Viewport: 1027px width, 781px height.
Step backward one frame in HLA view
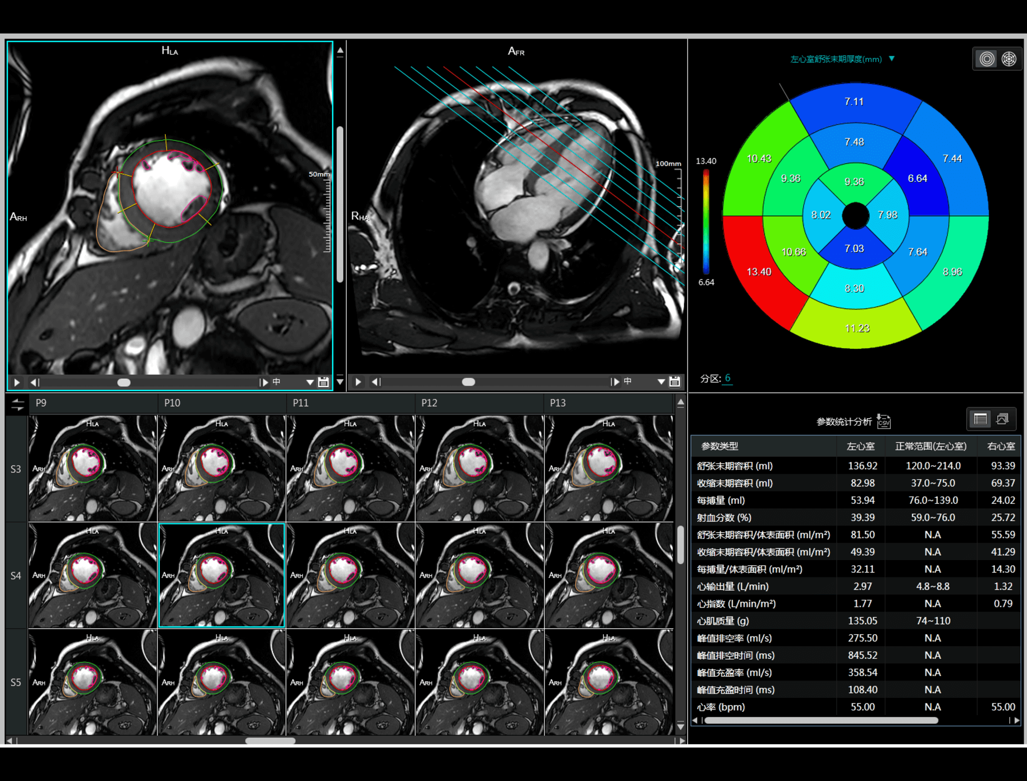(x=35, y=382)
